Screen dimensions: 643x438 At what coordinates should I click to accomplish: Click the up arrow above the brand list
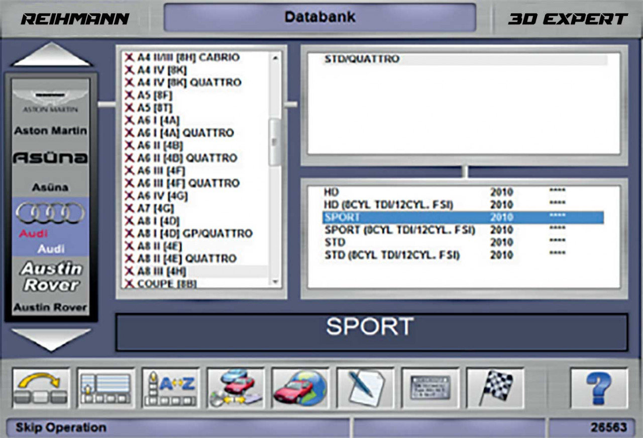[x=51, y=54]
